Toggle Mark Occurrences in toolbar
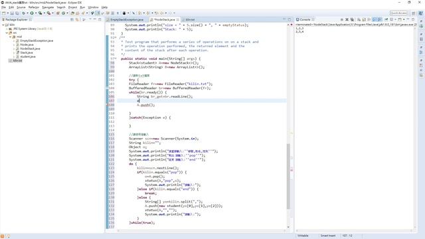Screen dimensions: 425x239 click(98, 13)
